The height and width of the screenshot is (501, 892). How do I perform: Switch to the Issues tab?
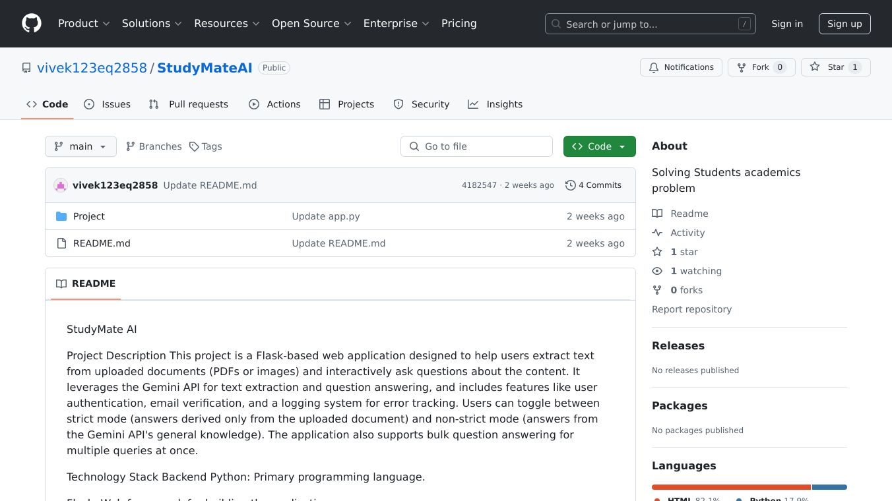click(x=108, y=104)
